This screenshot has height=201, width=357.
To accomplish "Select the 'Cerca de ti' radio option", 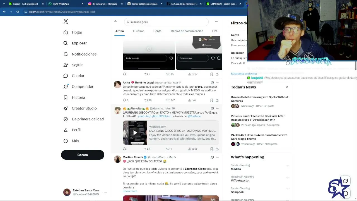I will point(288,63).
